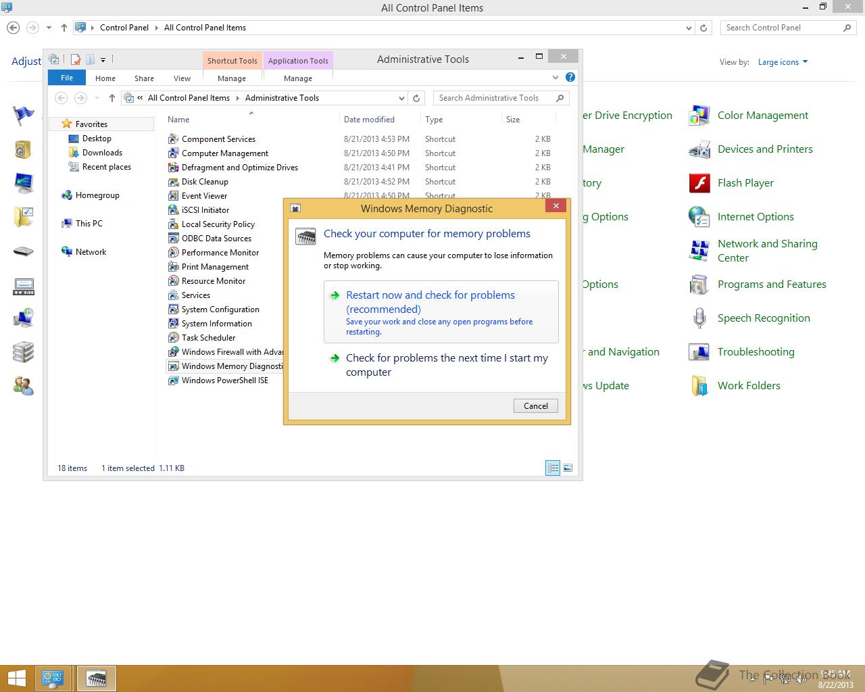Click the Memory Diagnostic taskbar icon
Screen dimensions: 865x692
point(97,678)
